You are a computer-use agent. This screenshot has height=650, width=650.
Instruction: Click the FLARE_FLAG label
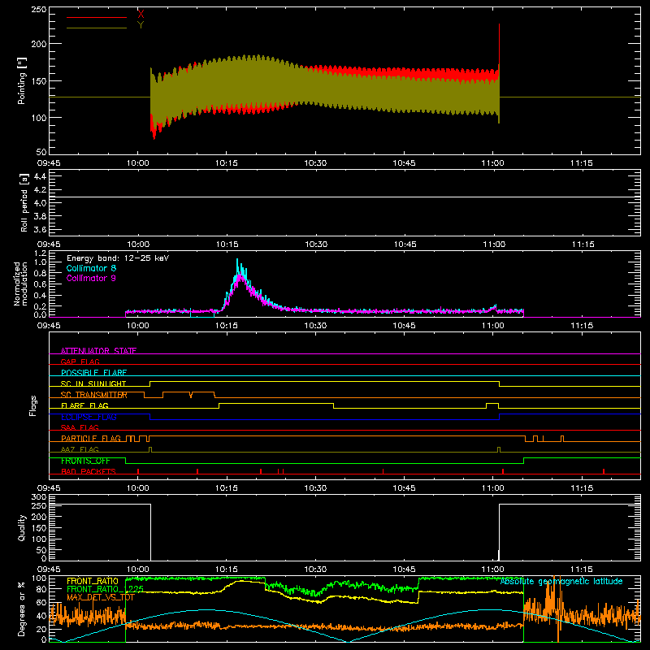(x=84, y=405)
